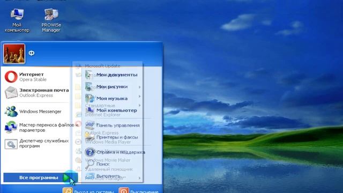Open the Мои рисунки folder

113,87
